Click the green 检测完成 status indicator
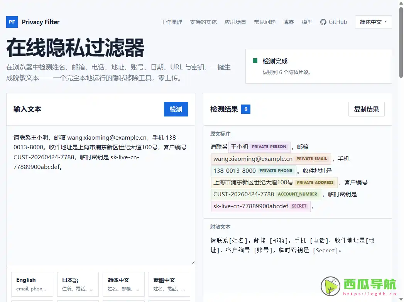Viewport: 404px width, 302px height. tap(255, 61)
